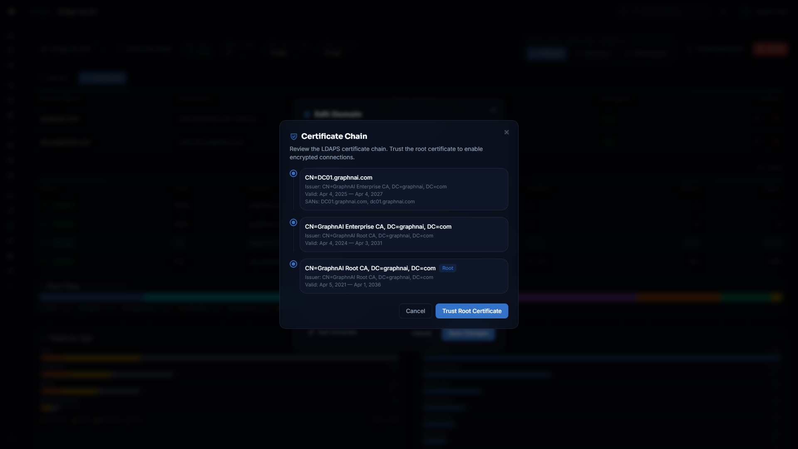Select the DC01.graphnai.com certificate radio indicator

(293, 173)
